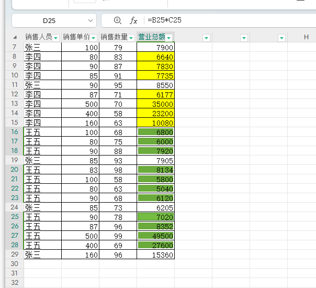Open the 销售单价 column filter dropdown
The image size is (316, 288).
coord(93,38)
